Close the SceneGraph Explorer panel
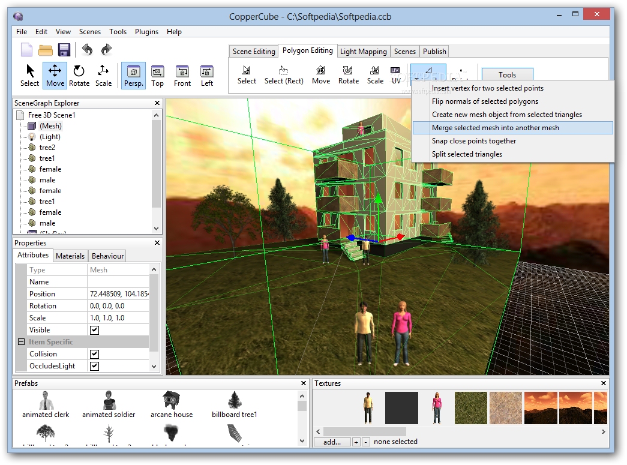This screenshot has width=627, height=465. [157, 103]
